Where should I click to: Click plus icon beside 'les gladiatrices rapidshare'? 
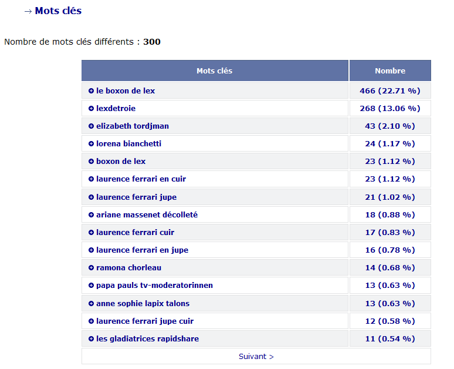click(91, 339)
